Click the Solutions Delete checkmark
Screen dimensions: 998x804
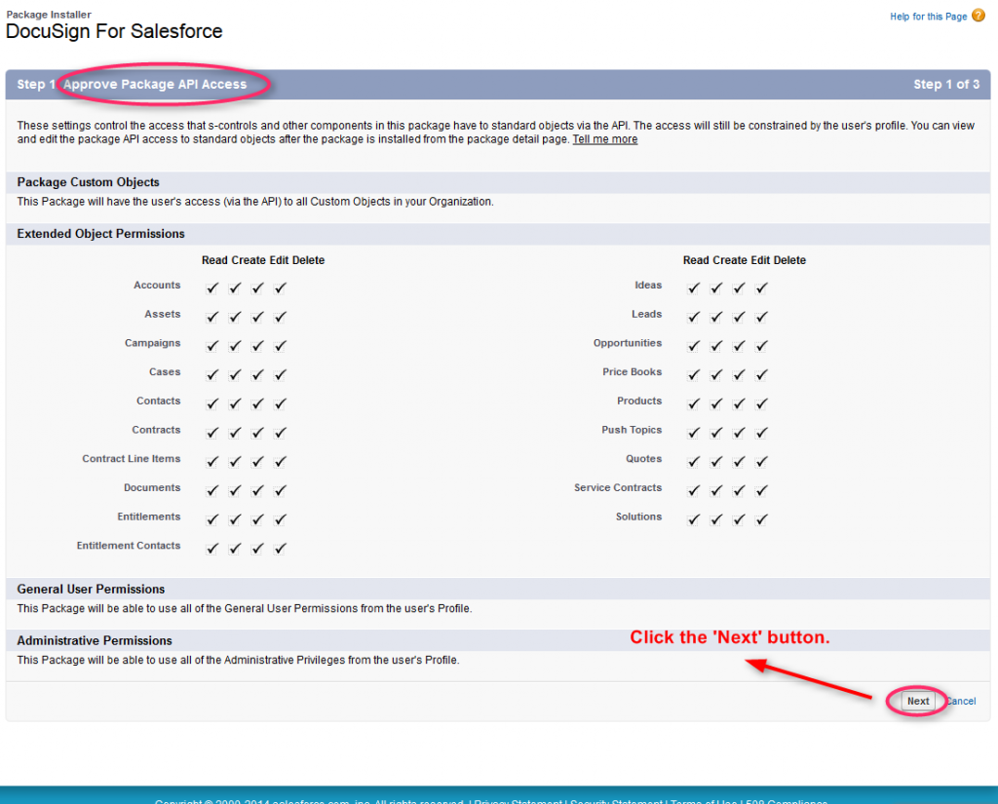761,519
